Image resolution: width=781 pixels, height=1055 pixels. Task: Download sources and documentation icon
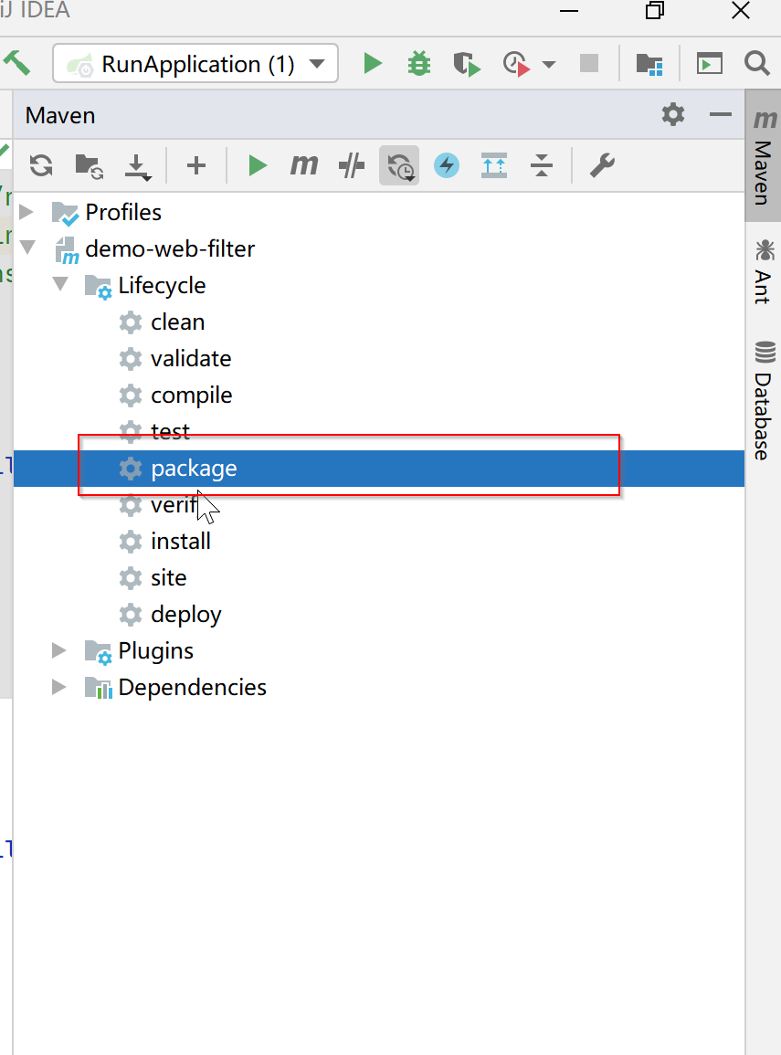point(137,167)
